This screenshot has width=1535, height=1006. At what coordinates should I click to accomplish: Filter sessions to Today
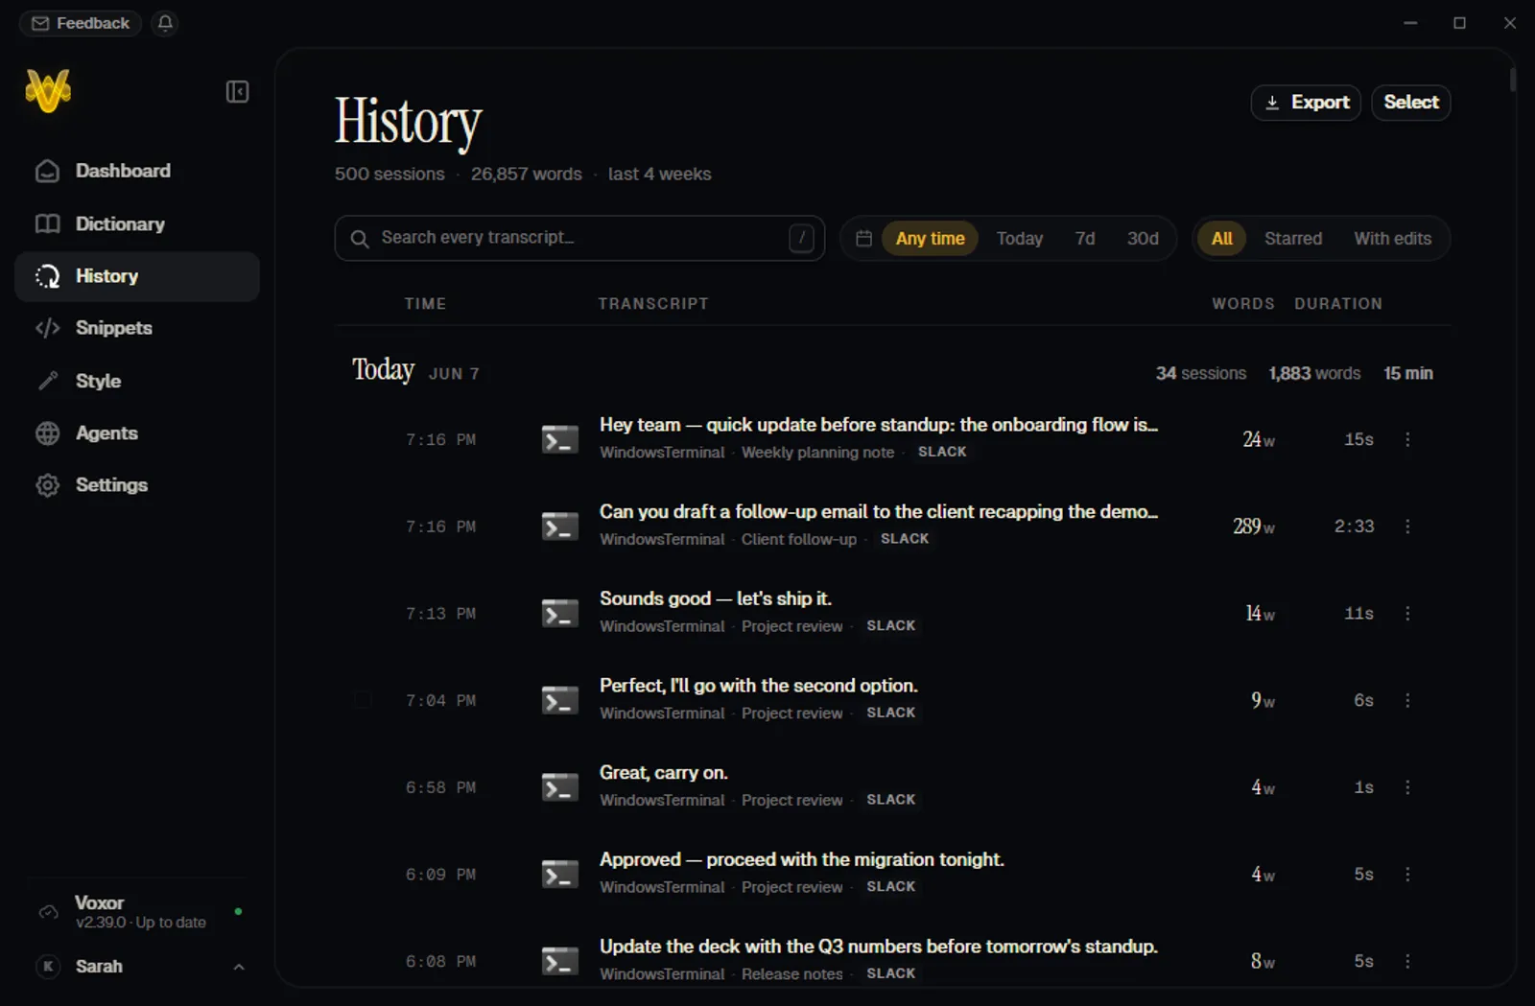click(x=1019, y=239)
